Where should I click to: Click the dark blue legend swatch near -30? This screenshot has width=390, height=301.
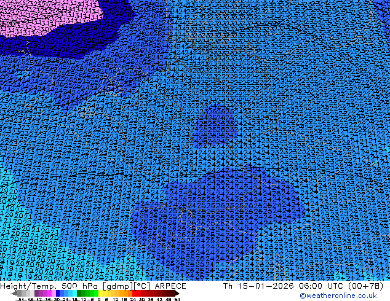pos(58,293)
